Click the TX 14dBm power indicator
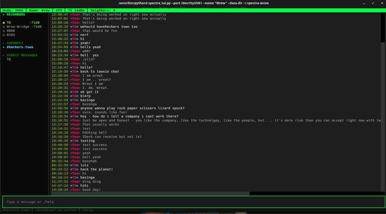Screen dimensions: 386x214 (76, 10)
